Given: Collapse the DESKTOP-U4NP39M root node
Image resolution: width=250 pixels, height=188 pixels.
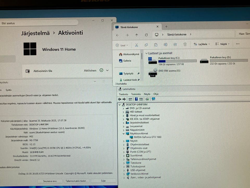Looking at the screenshot, I should (120, 105).
